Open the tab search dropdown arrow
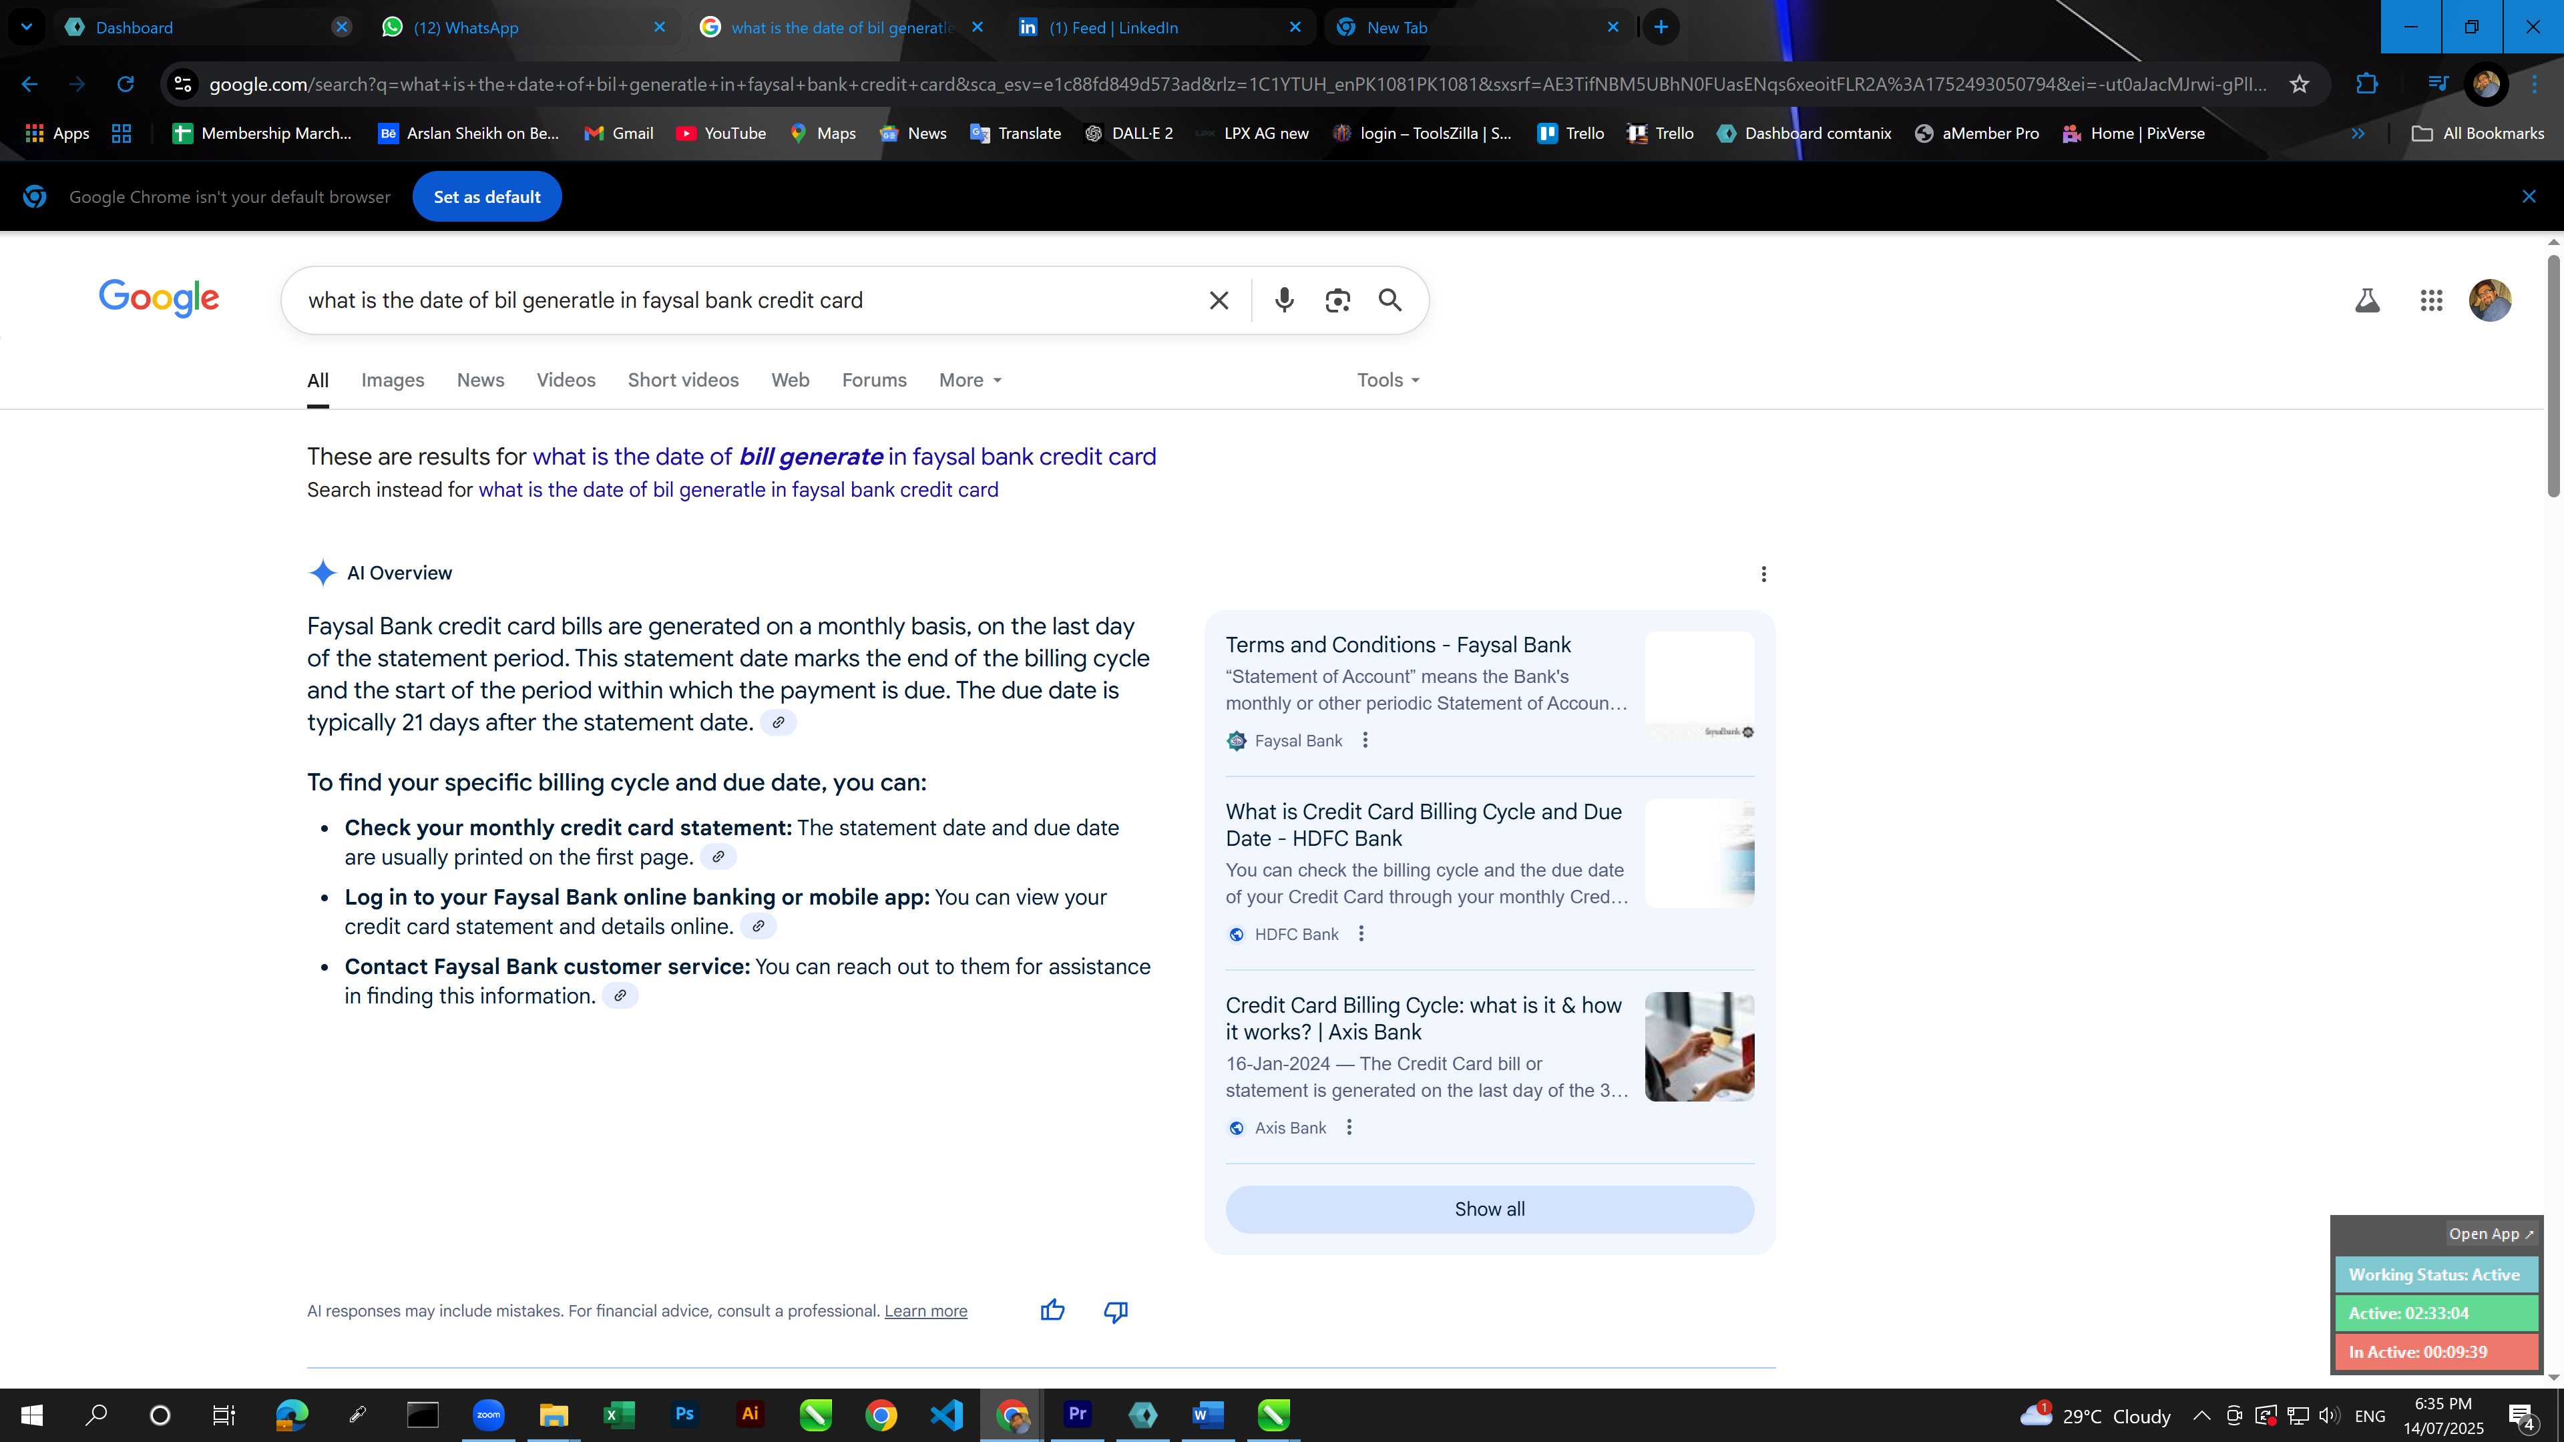This screenshot has width=2564, height=1442. (x=26, y=27)
